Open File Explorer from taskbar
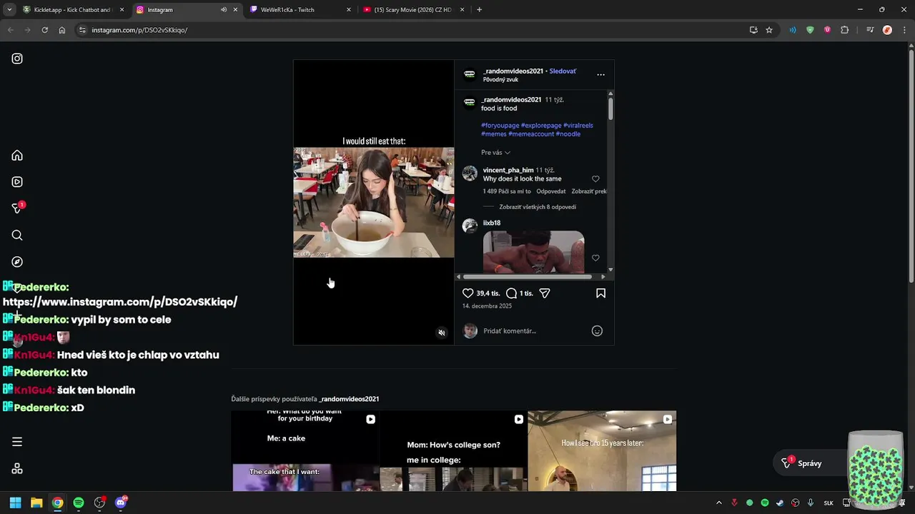This screenshot has width=915, height=514. tap(36, 503)
